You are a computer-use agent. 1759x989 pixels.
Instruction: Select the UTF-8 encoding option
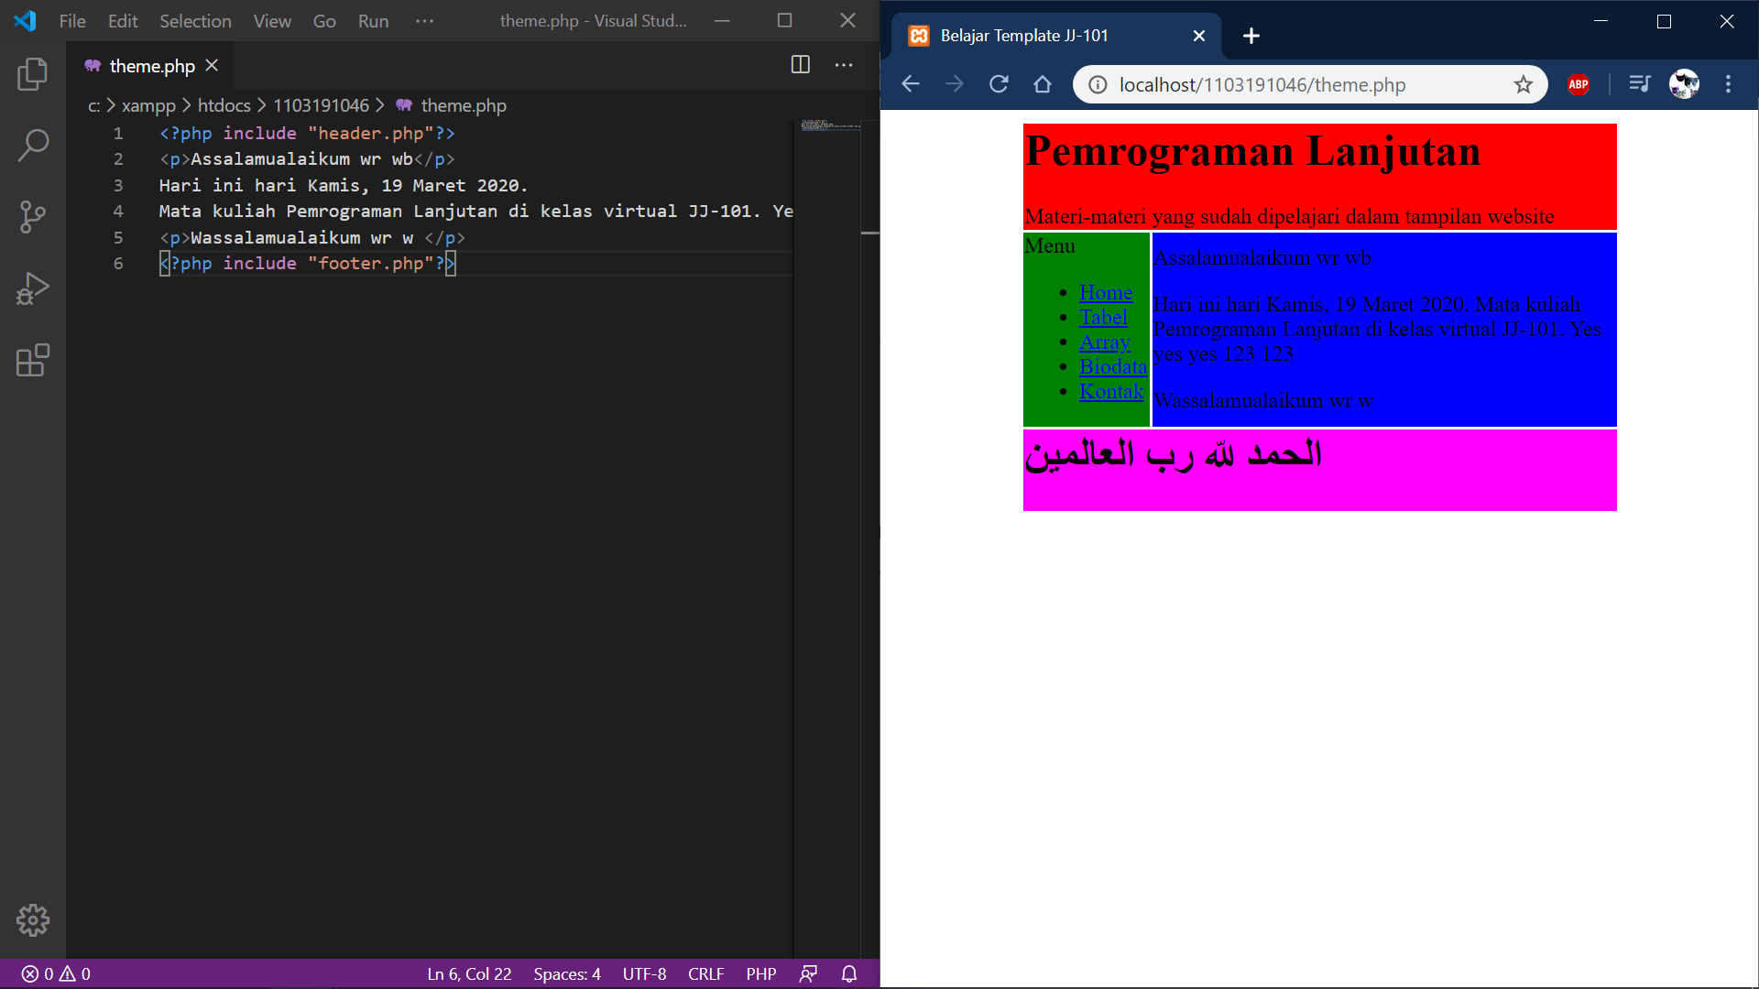point(644,973)
